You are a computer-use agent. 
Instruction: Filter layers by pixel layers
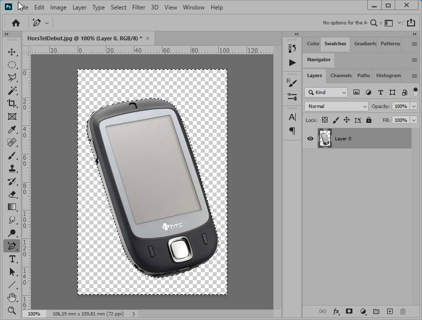tap(356, 93)
